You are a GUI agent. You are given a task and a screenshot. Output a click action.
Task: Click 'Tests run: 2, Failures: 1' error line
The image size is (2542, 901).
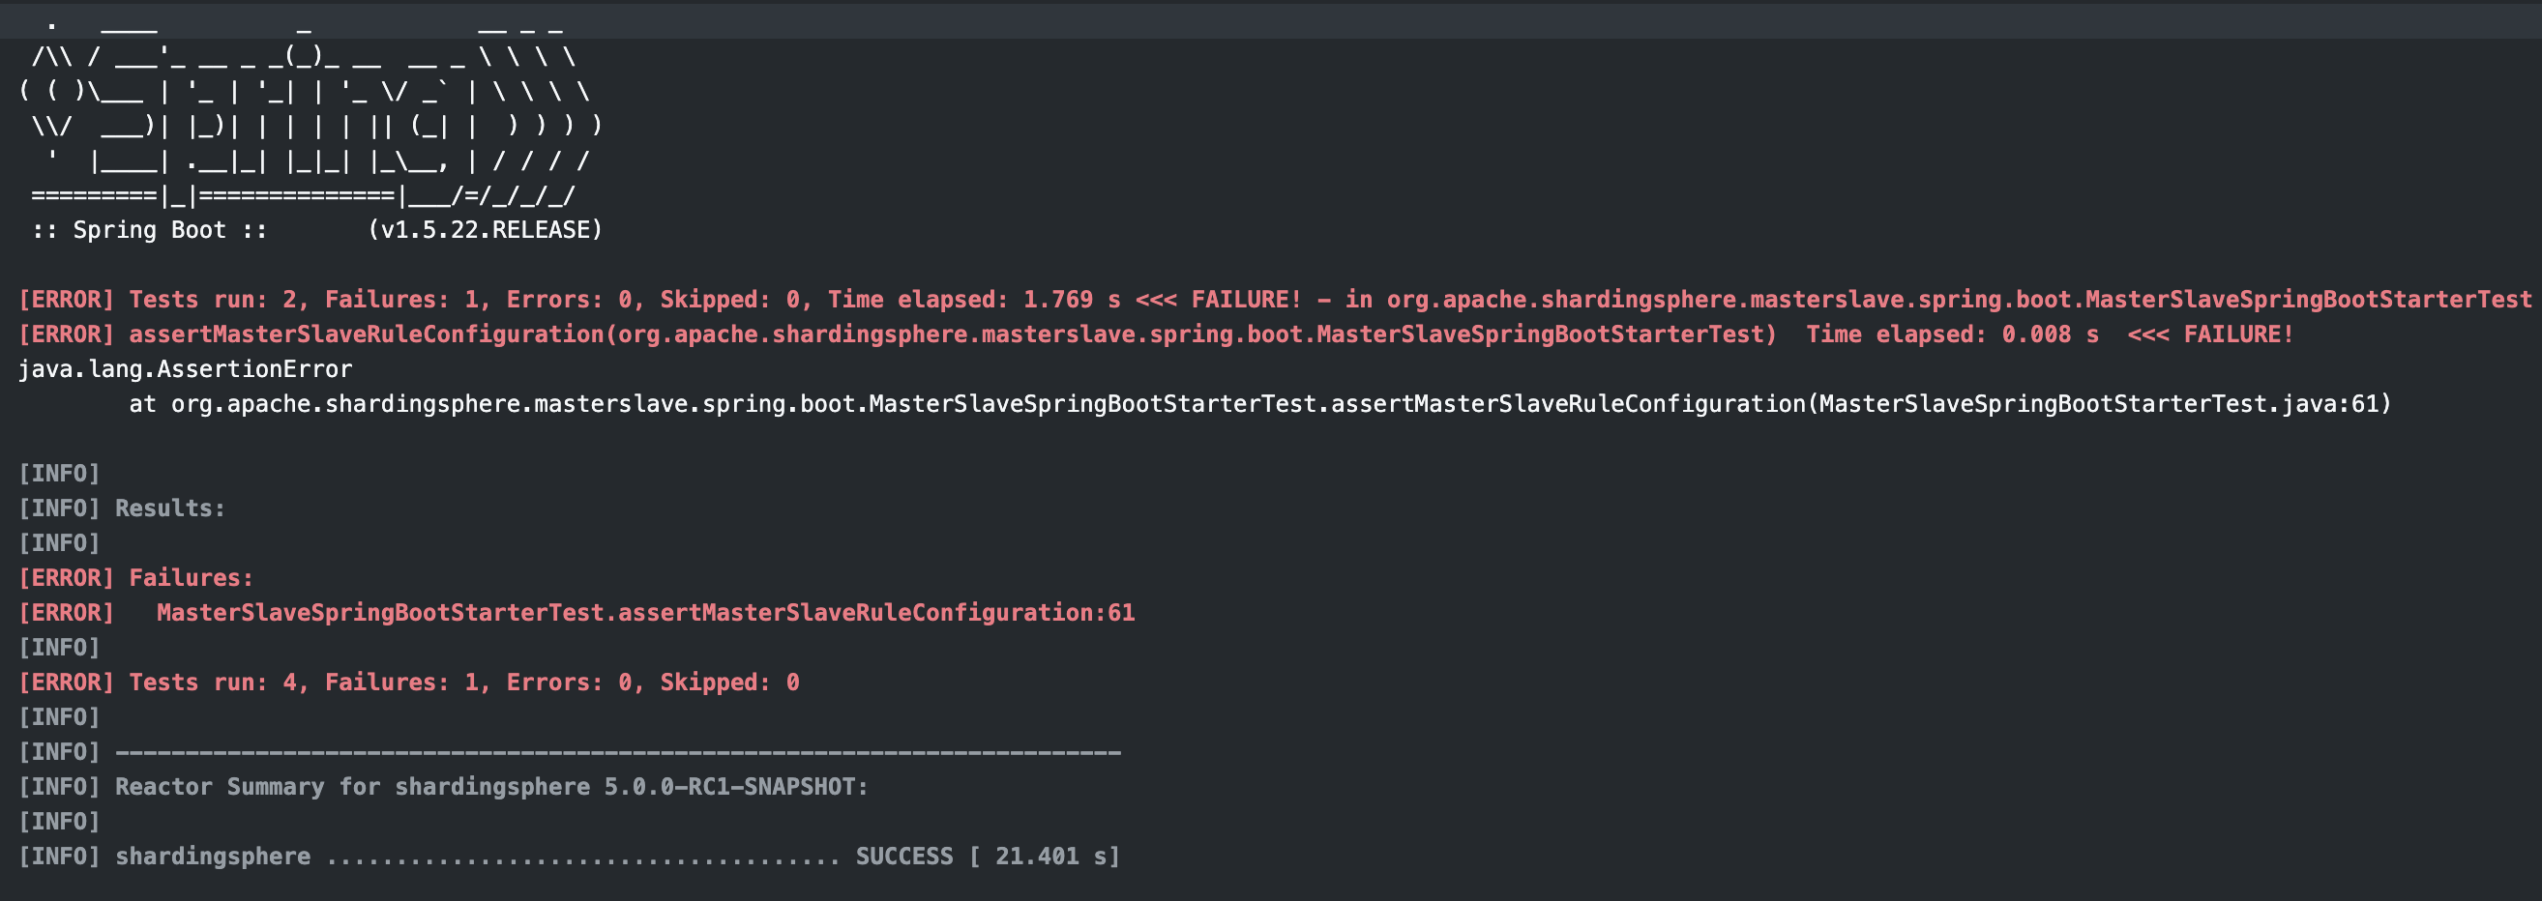[1275, 300]
